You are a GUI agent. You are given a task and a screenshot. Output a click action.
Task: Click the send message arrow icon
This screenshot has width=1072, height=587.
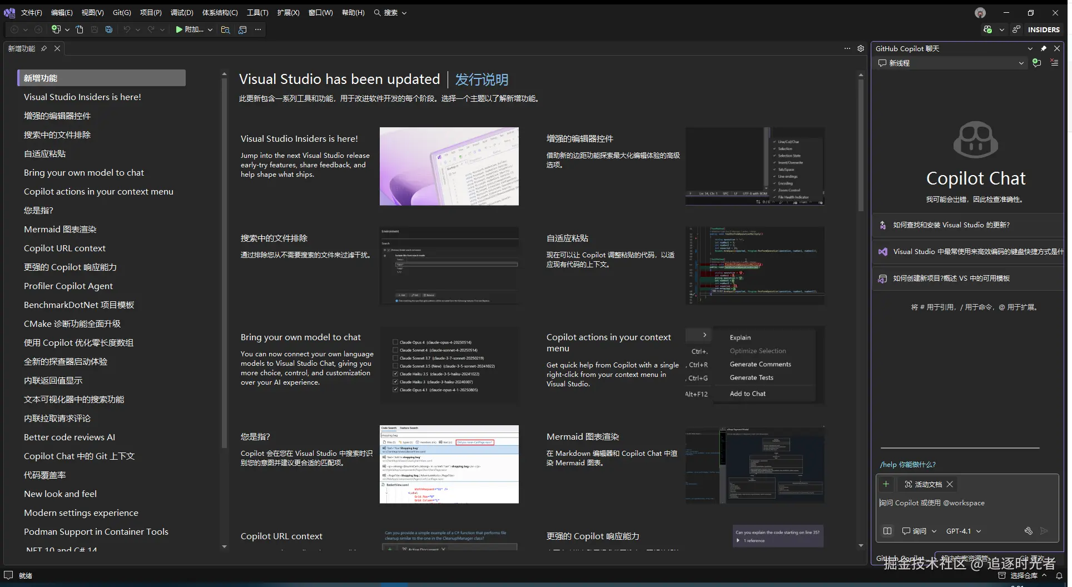(1044, 531)
